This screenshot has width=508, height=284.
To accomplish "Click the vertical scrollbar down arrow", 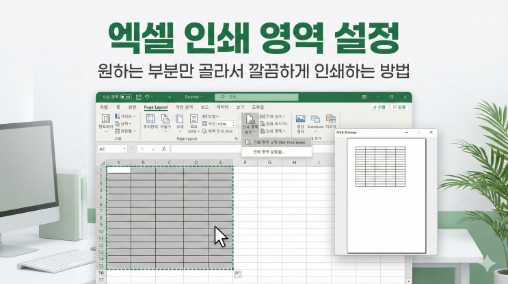I will click(x=409, y=281).
